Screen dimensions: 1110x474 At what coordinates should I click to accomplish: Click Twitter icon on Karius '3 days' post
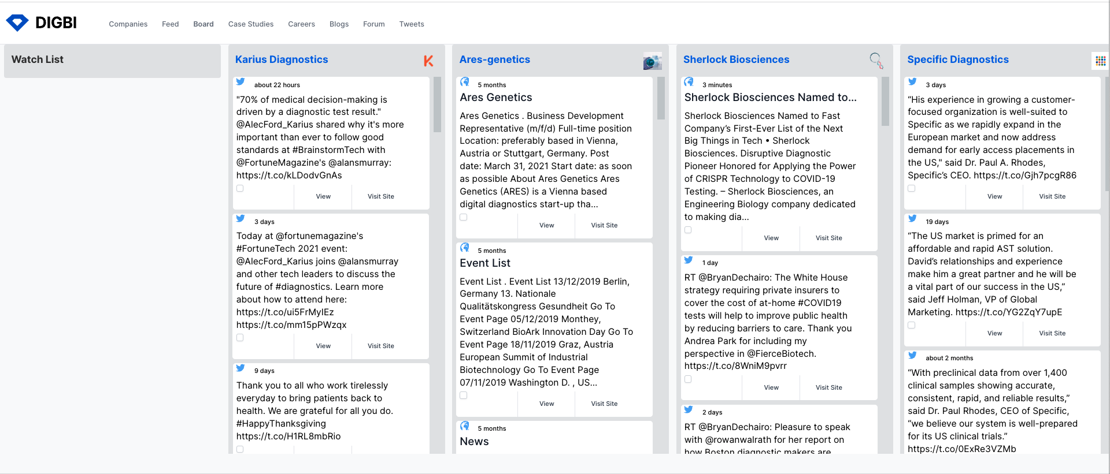tap(240, 219)
